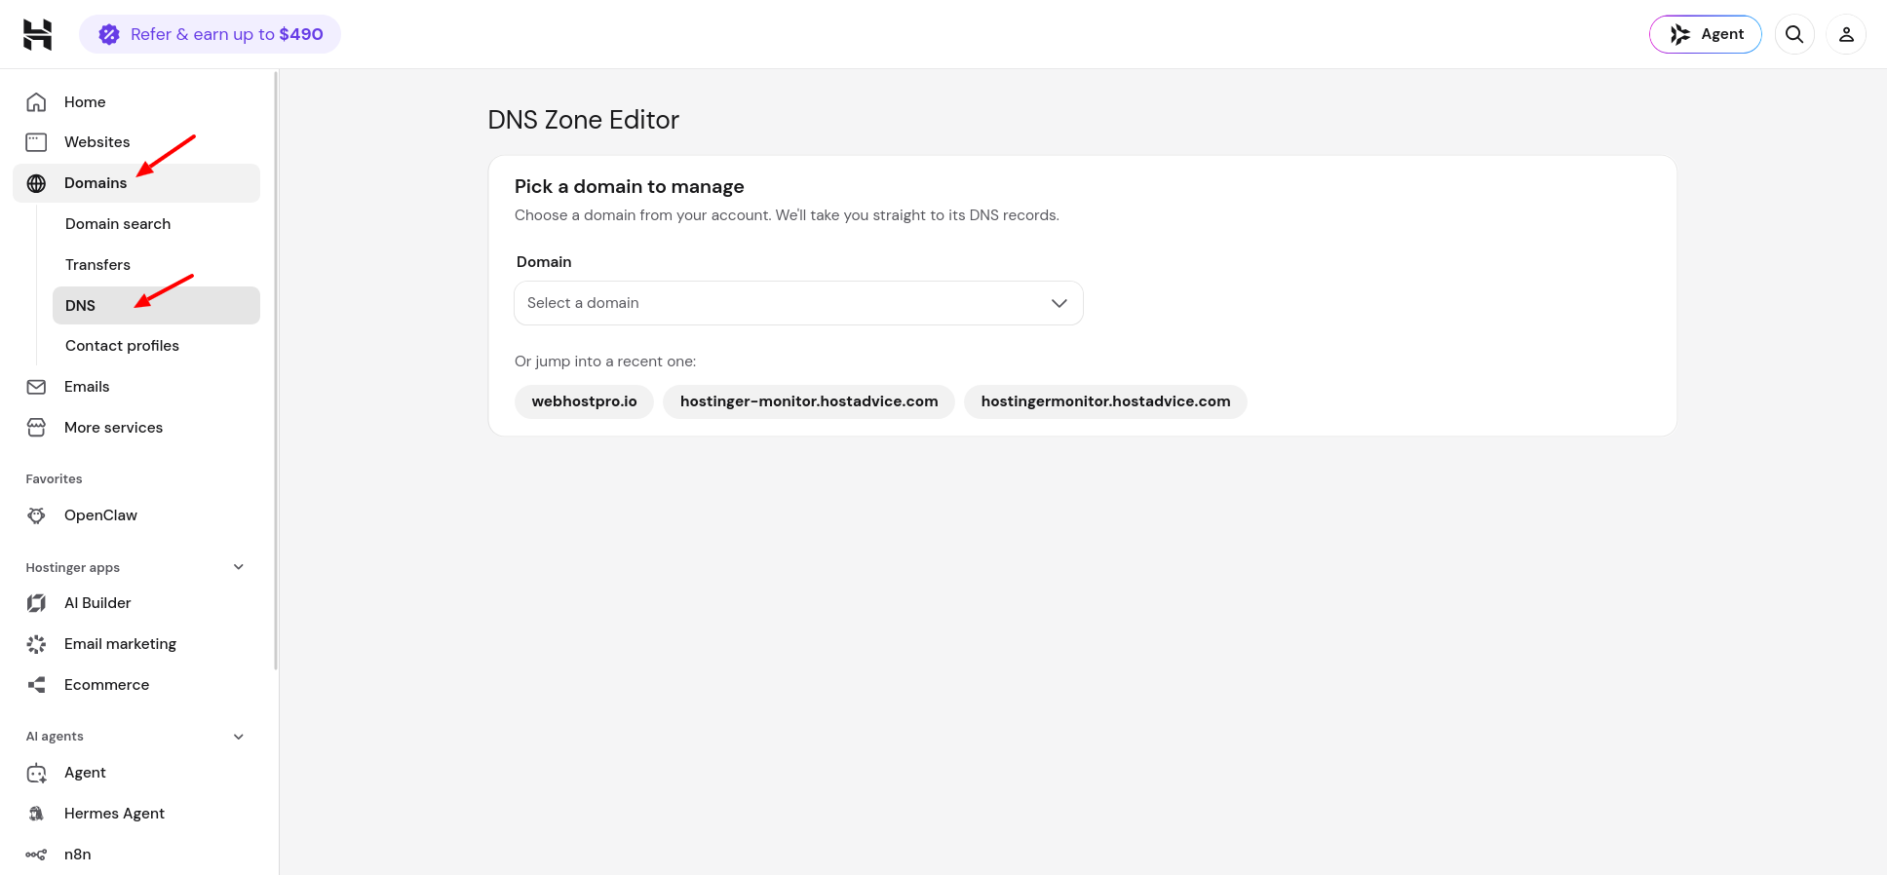1887x875 pixels.
Task: Click the Home house icon
Action: click(36, 101)
